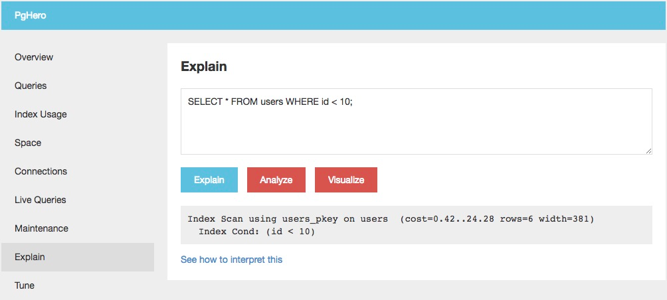This screenshot has width=667, height=300.
Task: Show Live Queries from sidebar
Action: coord(40,200)
